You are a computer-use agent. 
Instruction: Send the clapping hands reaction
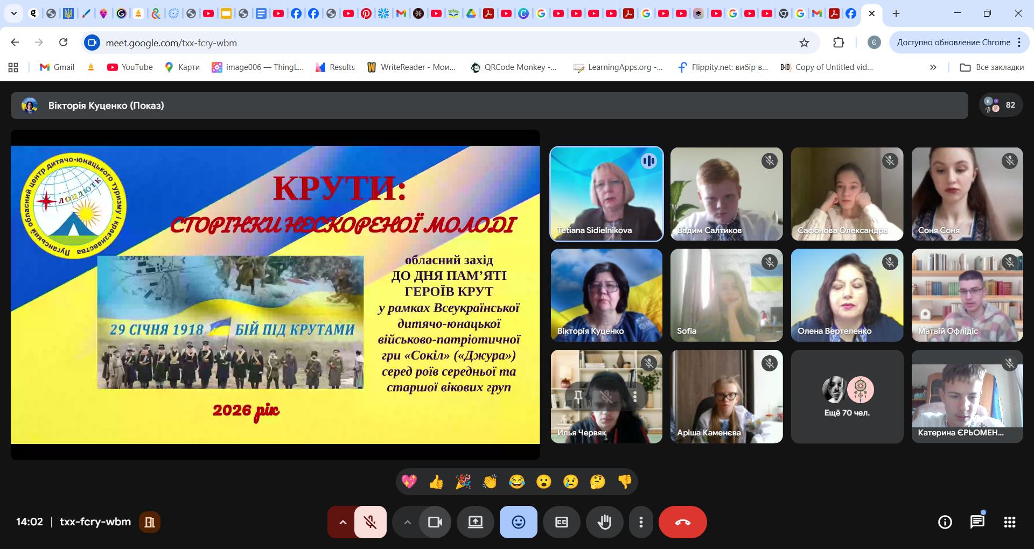click(490, 482)
